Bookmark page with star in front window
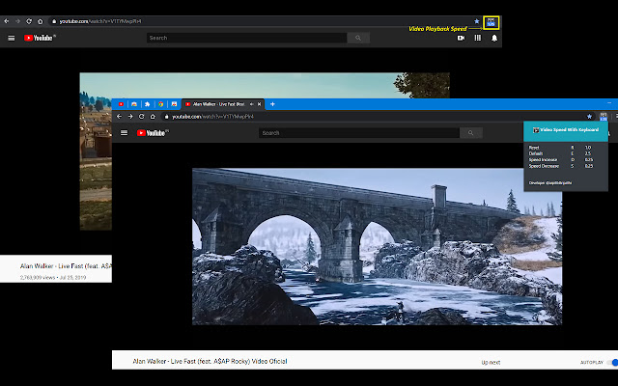This screenshot has width=618, height=386. 589,117
